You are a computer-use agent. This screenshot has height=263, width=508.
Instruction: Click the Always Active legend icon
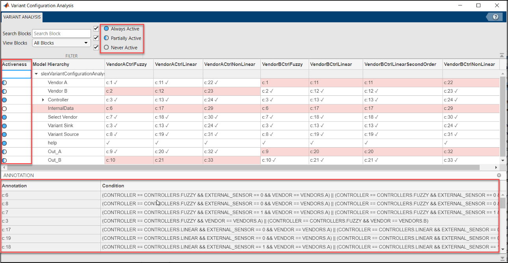(106, 29)
